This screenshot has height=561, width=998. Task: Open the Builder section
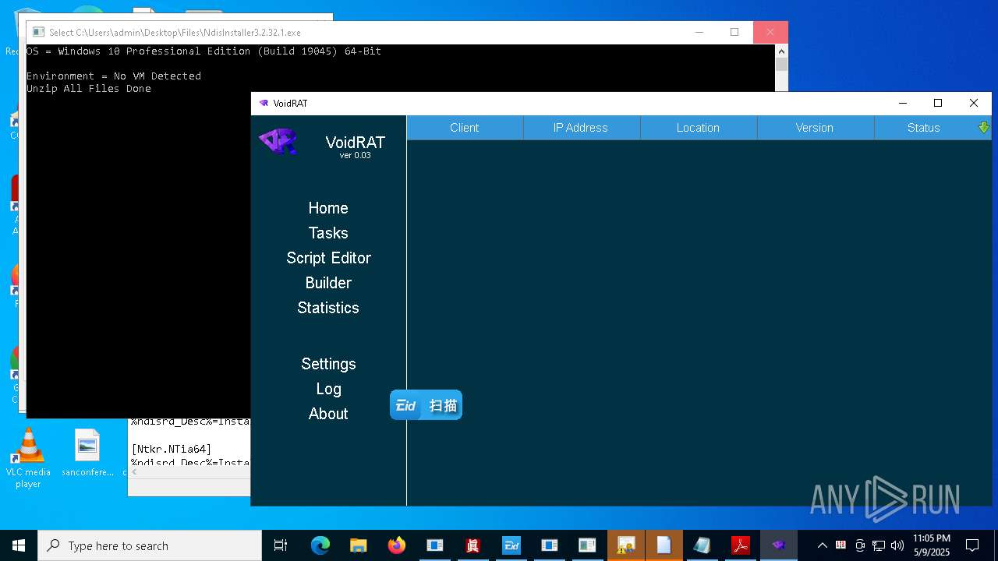[x=328, y=283]
